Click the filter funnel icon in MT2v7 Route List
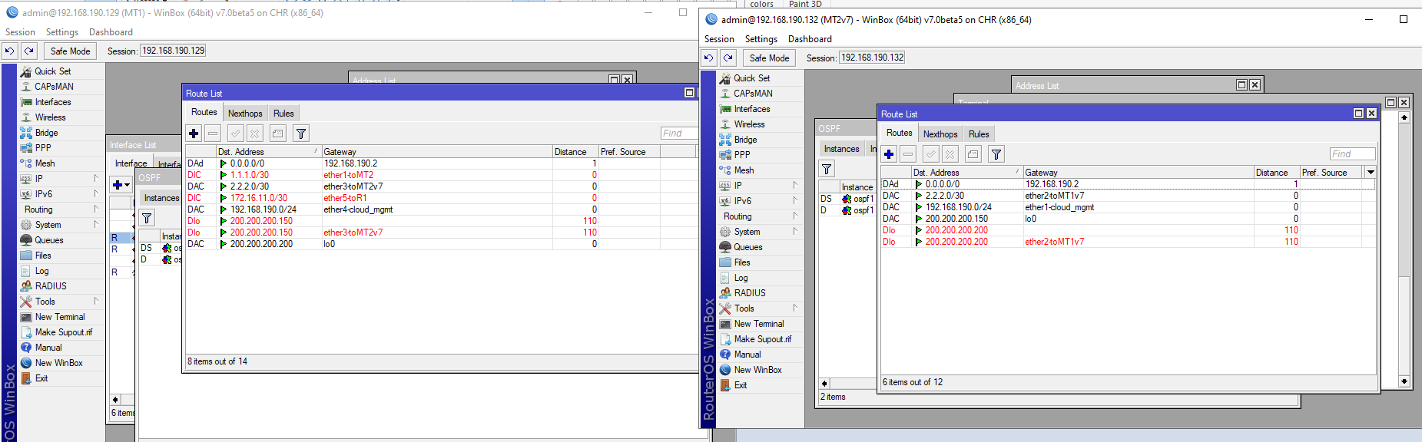 [996, 154]
